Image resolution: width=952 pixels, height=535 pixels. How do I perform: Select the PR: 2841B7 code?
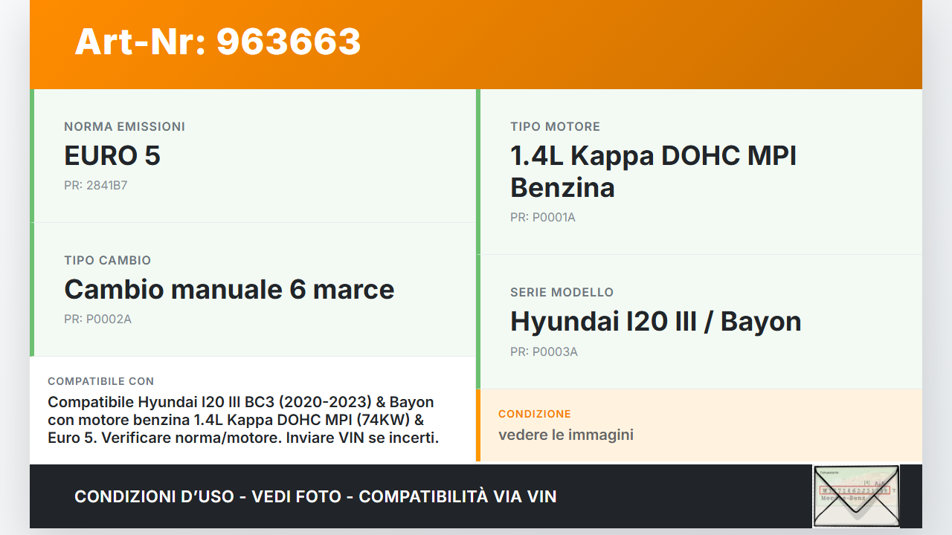(x=95, y=186)
